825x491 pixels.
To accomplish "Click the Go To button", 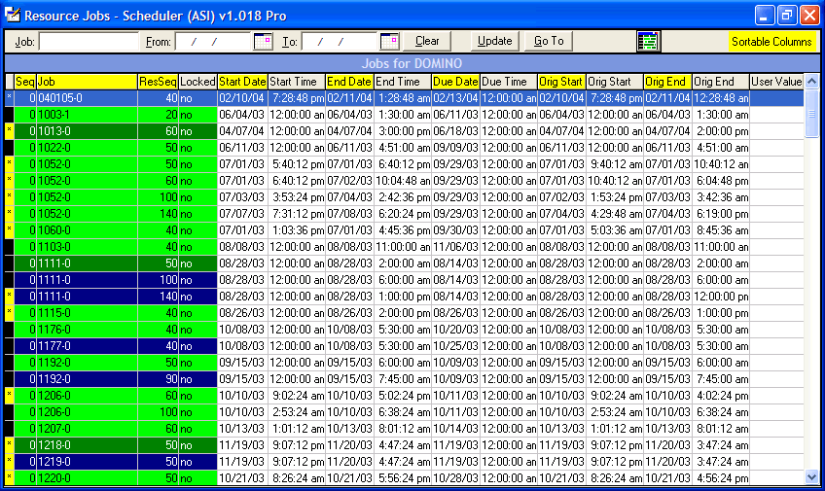I will [549, 41].
